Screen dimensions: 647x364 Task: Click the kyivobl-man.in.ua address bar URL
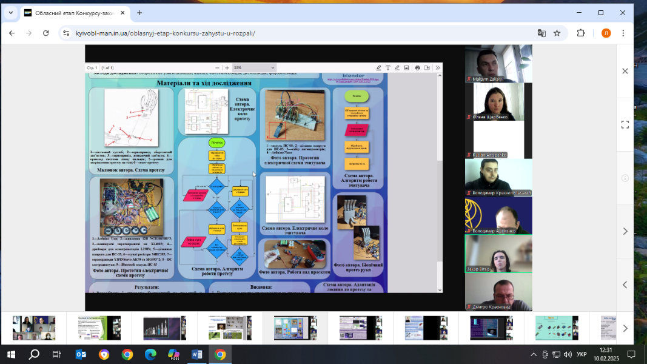[165, 33]
